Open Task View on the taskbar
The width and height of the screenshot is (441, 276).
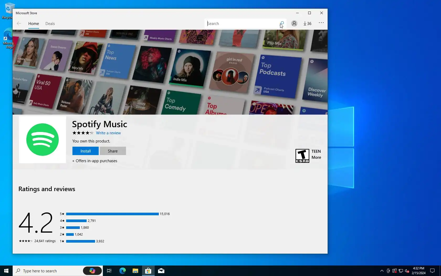[109, 271]
